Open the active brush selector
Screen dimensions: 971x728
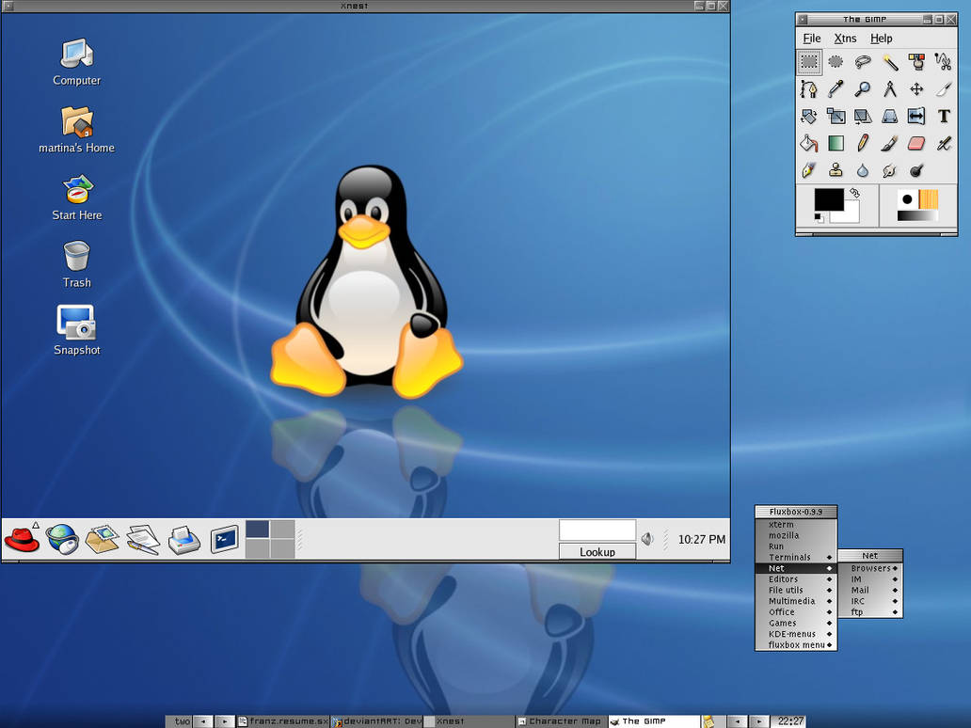point(907,199)
